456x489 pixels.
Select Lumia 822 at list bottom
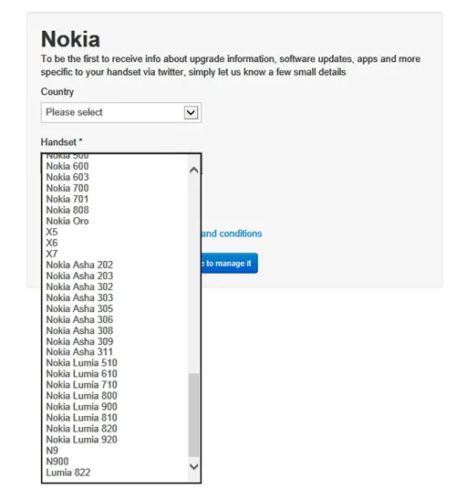[x=115, y=473]
